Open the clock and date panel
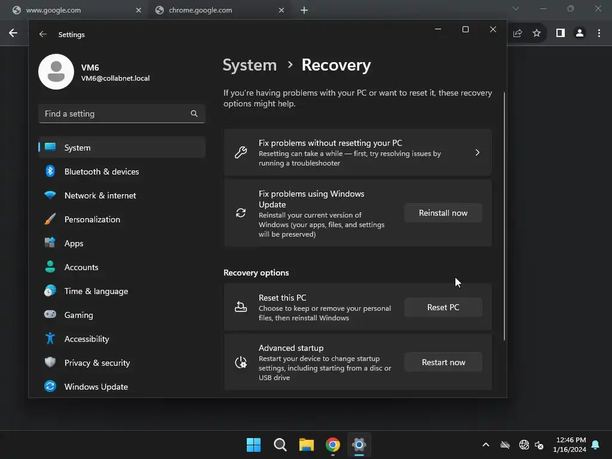The height and width of the screenshot is (459, 612). pos(569,445)
